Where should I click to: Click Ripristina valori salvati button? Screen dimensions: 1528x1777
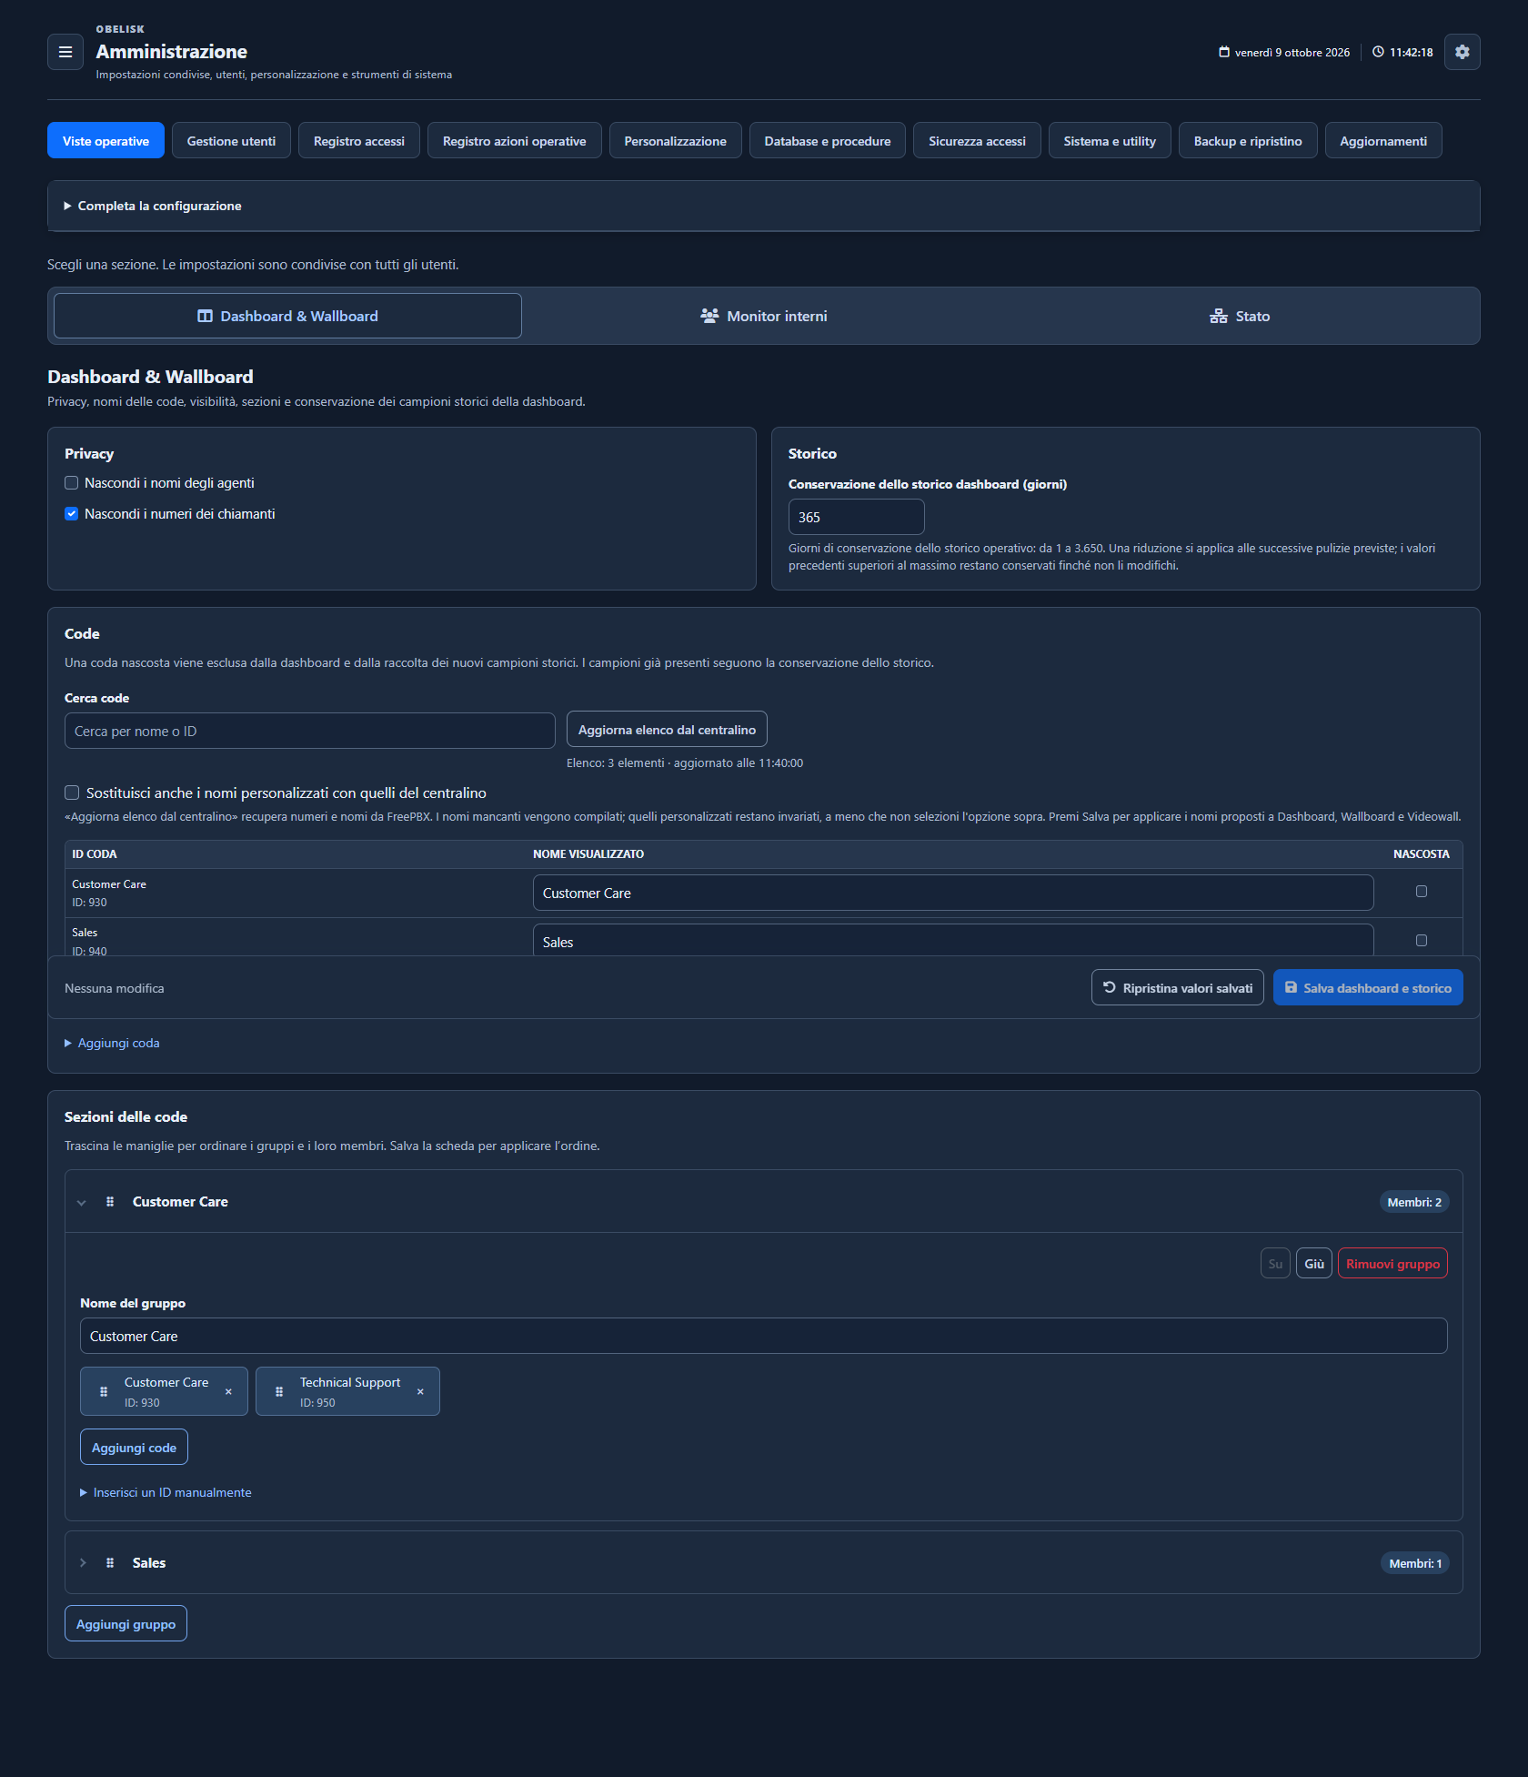[x=1178, y=988]
